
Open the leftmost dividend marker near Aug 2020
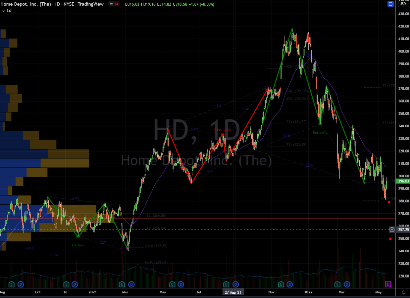(21, 284)
